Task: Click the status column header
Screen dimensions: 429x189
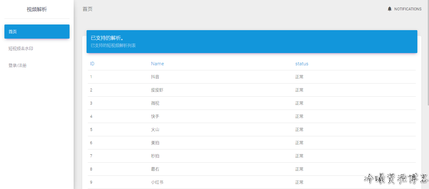Action: pos(302,64)
